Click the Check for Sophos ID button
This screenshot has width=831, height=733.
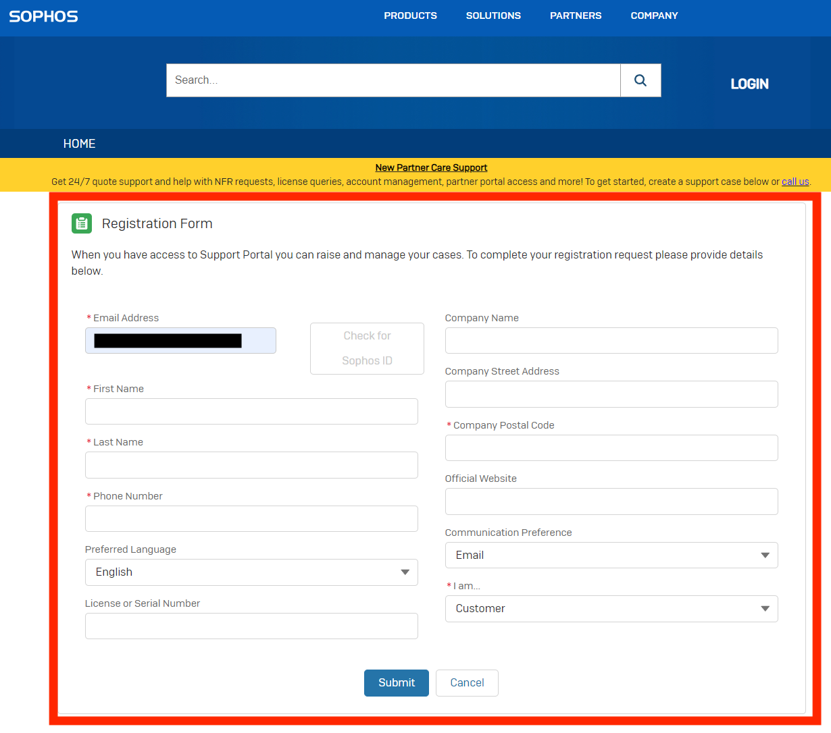[x=367, y=348]
